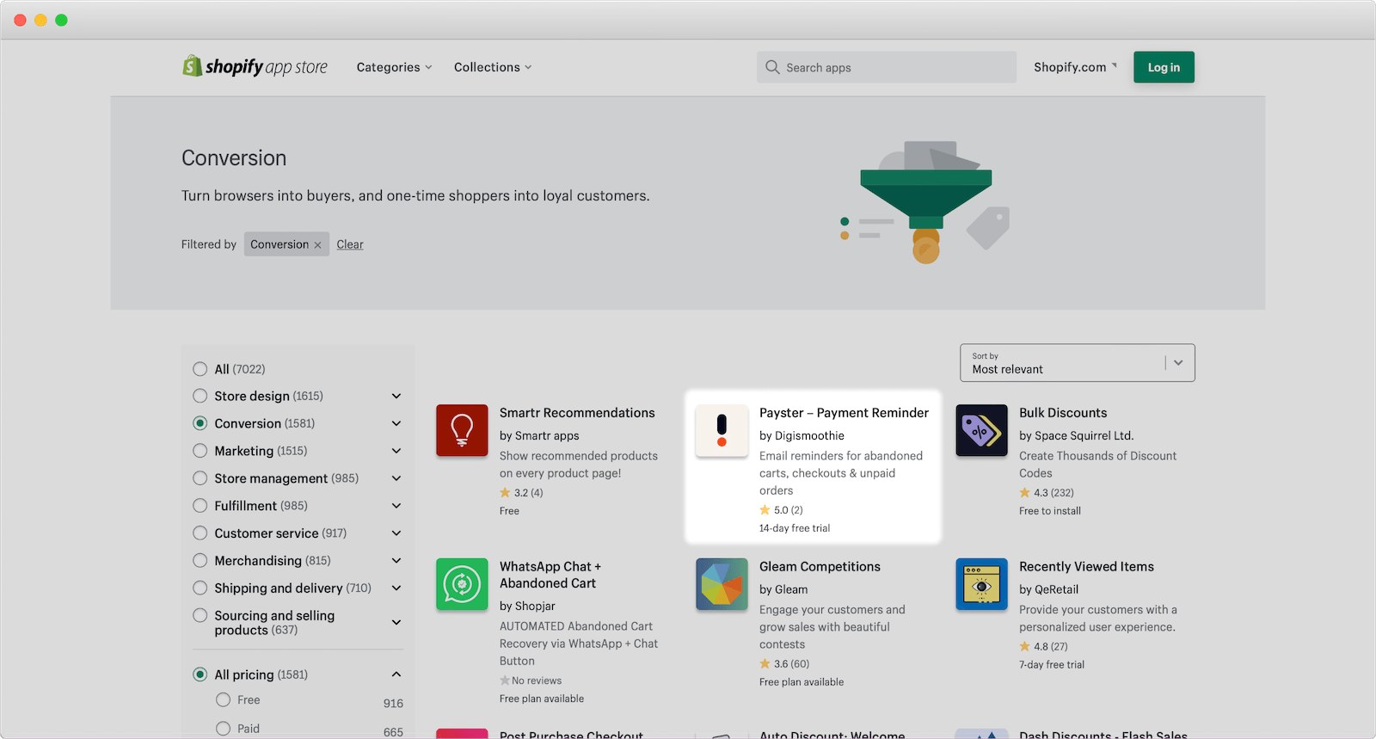This screenshot has width=1376, height=739.
Task: Open the Sort by Most relevant dropdown
Action: coord(1077,363)
